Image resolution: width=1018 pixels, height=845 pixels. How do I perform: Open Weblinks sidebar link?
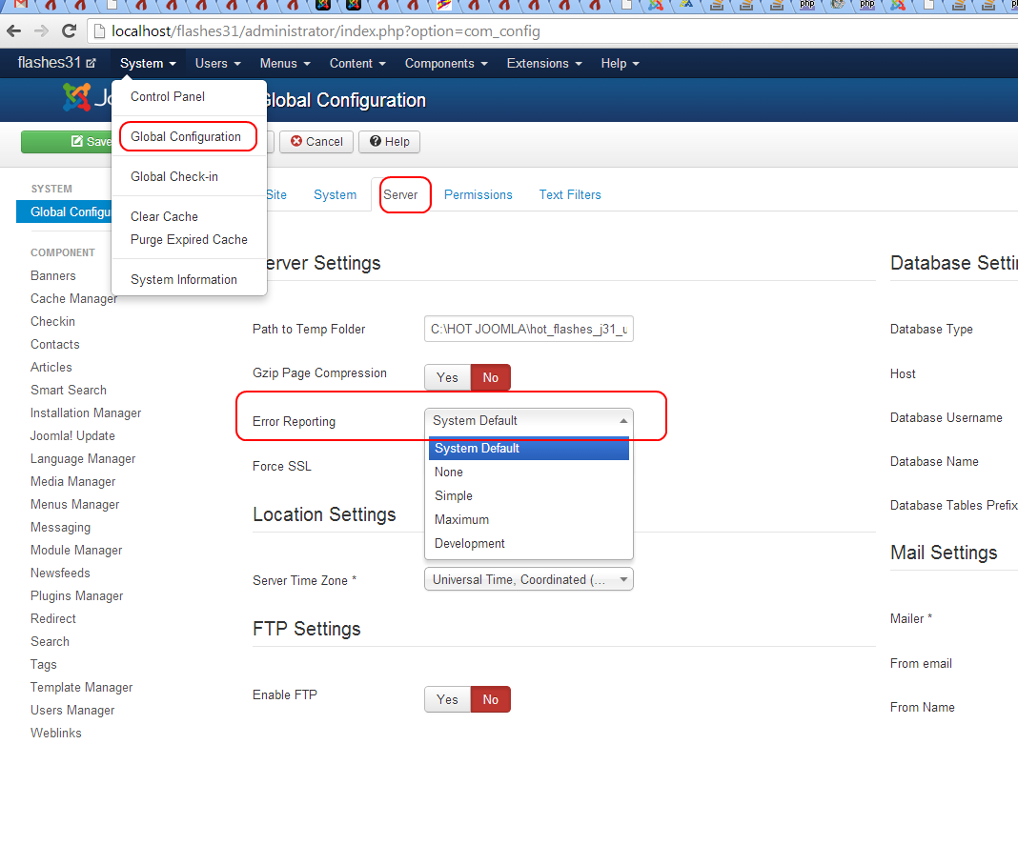coord(56,733)
